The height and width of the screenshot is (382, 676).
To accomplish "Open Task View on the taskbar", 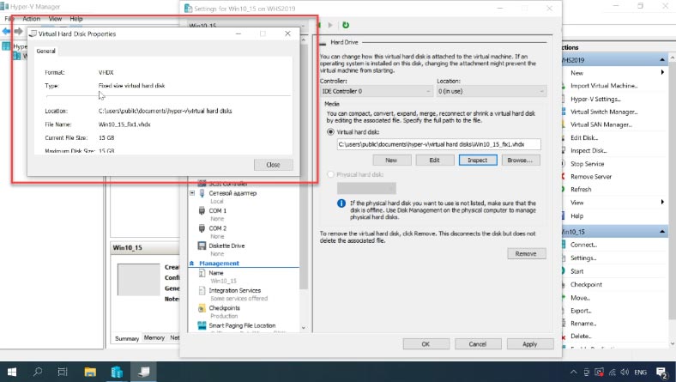I will coord(63,372).
